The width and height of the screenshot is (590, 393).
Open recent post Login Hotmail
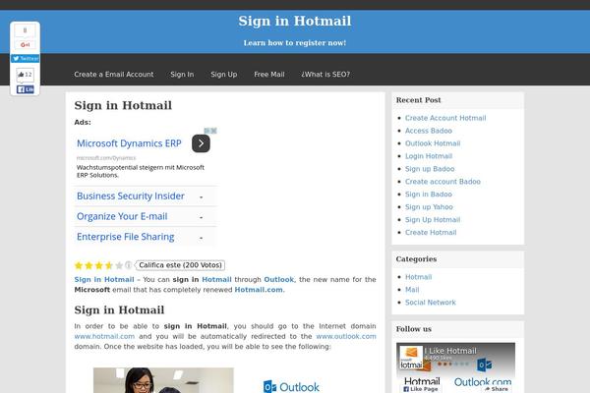point(429,156)
